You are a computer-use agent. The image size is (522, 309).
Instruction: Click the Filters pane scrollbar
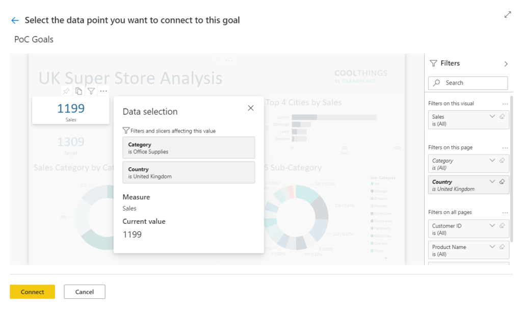[512, 168]
